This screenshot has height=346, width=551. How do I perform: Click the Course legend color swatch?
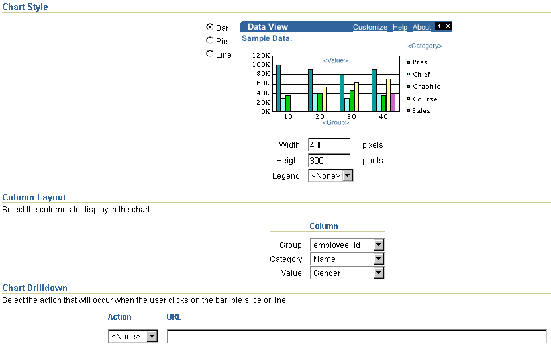pos(409,99)
